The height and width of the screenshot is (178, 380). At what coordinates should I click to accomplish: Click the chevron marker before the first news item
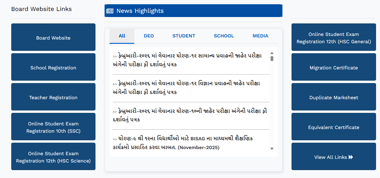click(115, 56)
